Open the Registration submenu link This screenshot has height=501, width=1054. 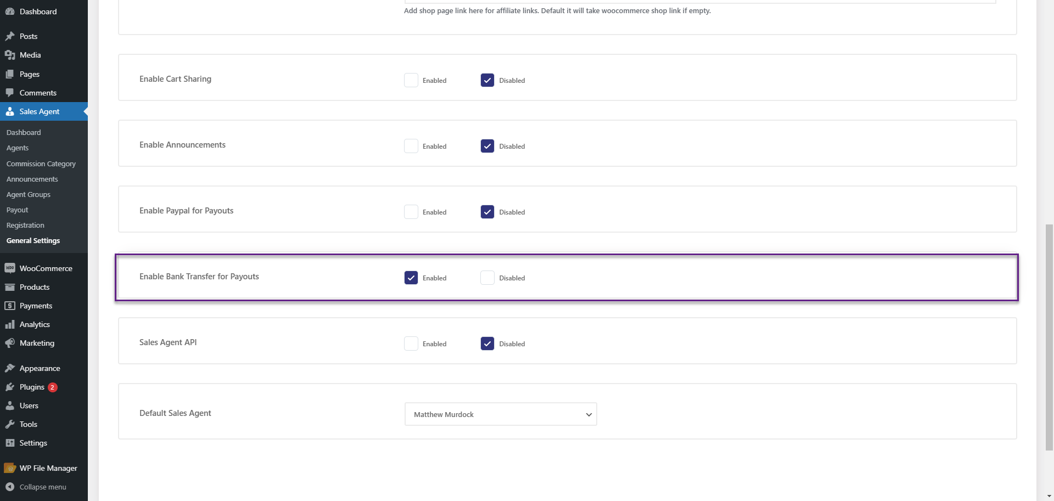(x=25, y=225)
